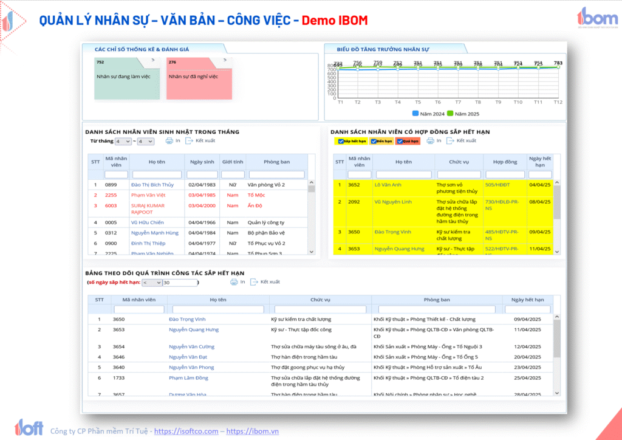
Task: Click printer icon in birthday list section
Action: (x=169, y=141)
